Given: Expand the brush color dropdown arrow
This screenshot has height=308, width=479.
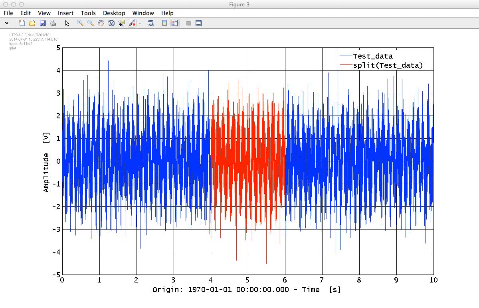Looking at the screenshot, I should point(140,24).
